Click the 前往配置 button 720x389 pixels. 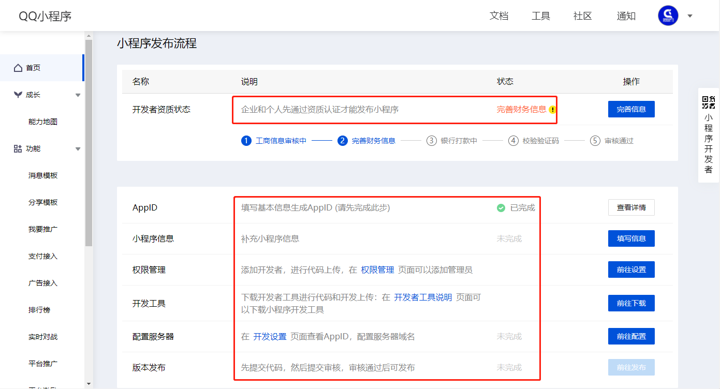[631, 336]
